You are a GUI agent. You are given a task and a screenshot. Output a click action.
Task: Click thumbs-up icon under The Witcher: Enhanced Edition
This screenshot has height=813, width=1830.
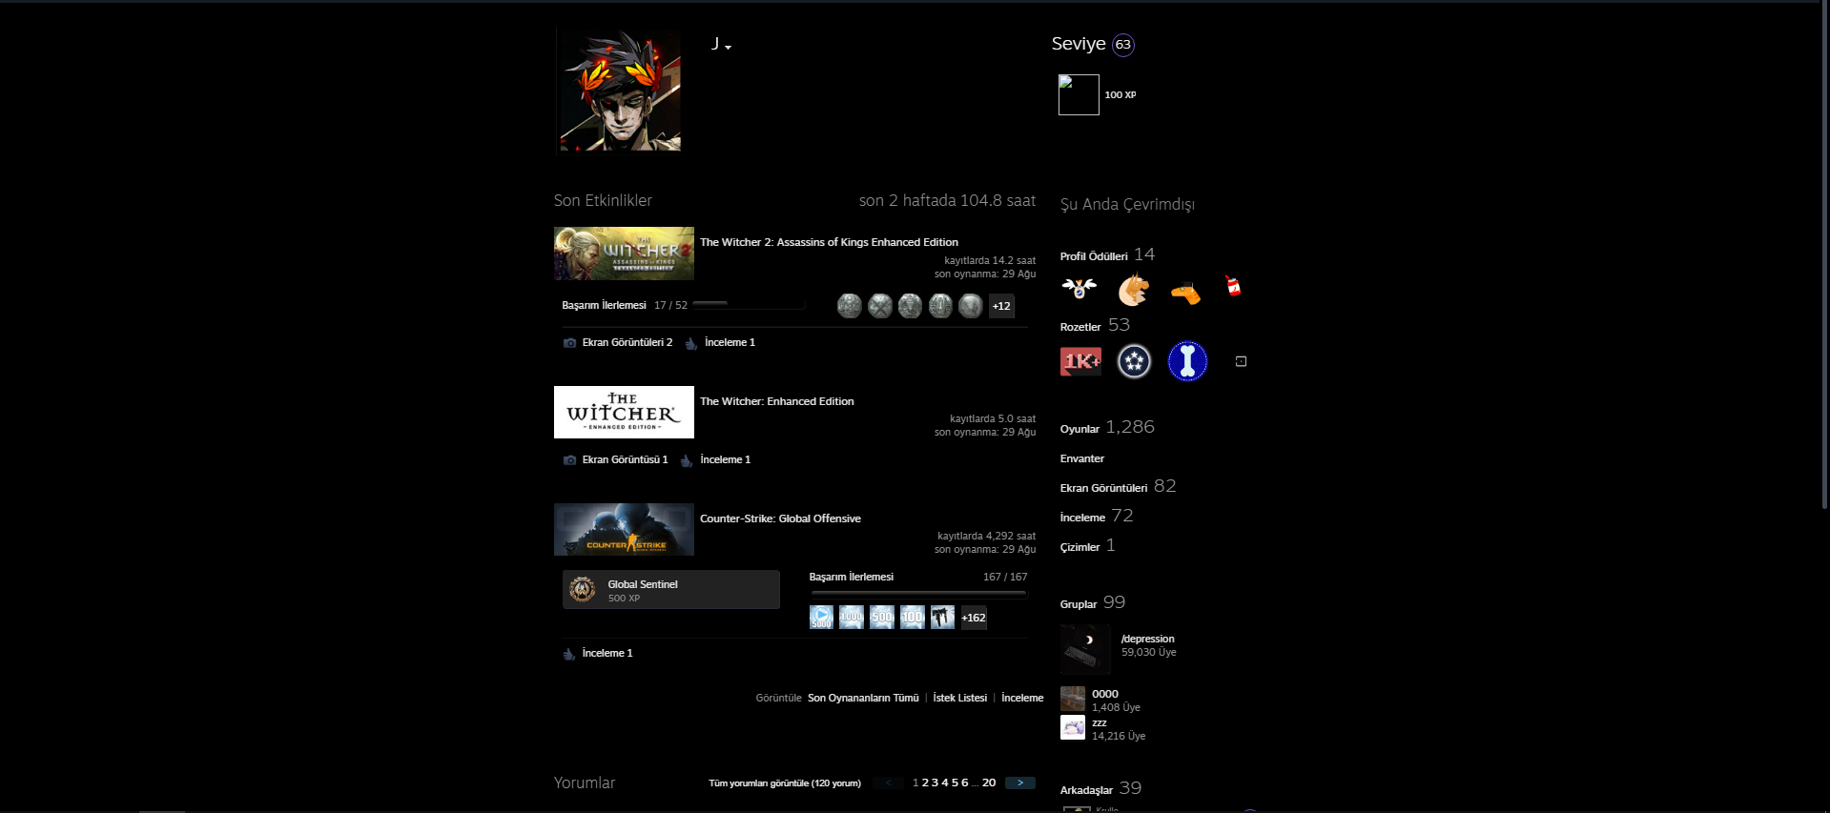tap(687, 460)
